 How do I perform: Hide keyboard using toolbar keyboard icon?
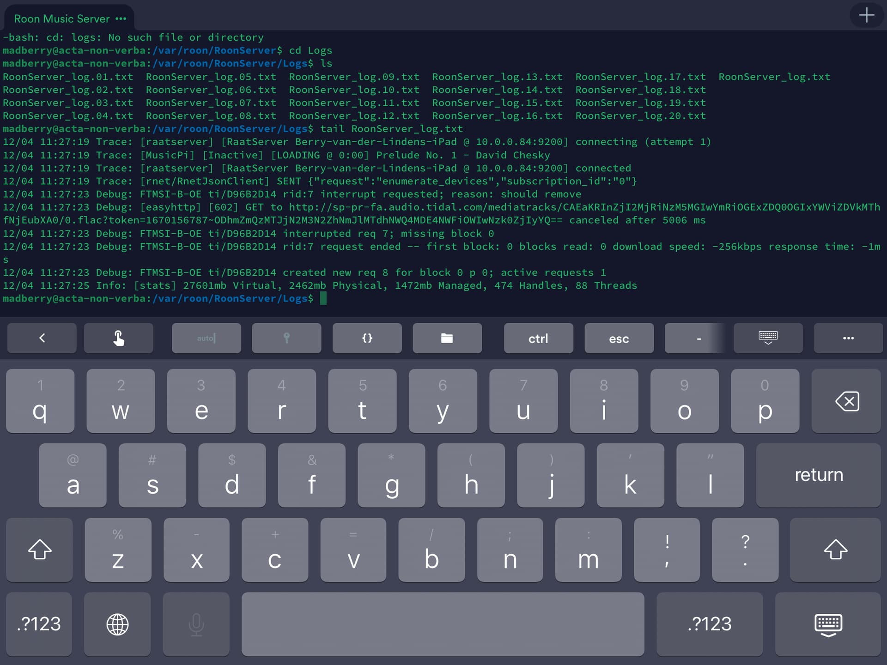[768, 339]
